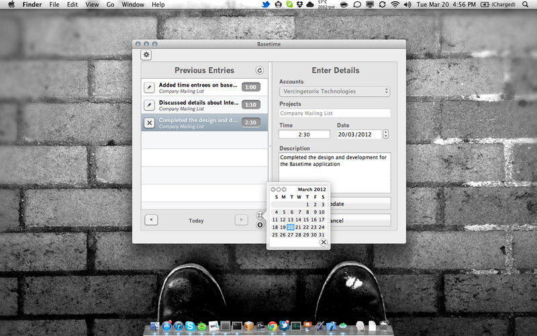This screenshot has height=336, width=537.
Task: Select March 25 in the calendar
Action: point(275,235)
